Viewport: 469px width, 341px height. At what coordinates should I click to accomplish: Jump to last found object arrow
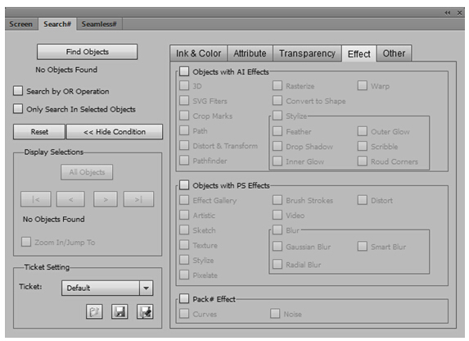pyautogui.click(x=139, y=199)
